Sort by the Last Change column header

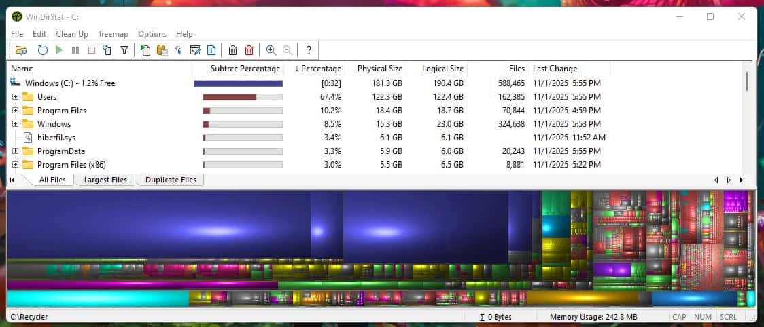[x=555, y=69]
